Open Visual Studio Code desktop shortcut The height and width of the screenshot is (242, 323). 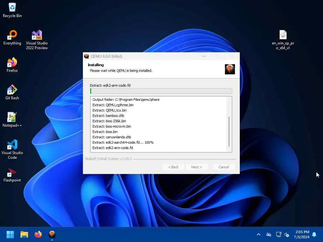(12, 149)
